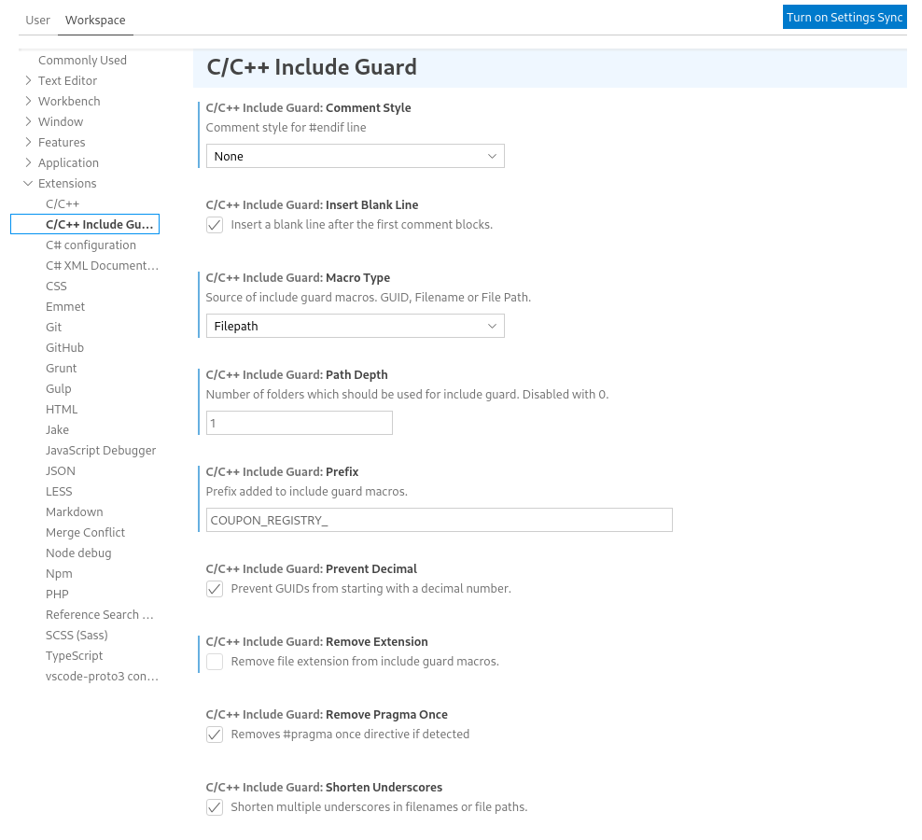The image size is (922, 840).
Task: Open the Git extension settings
Action: (x=53, y=327)
